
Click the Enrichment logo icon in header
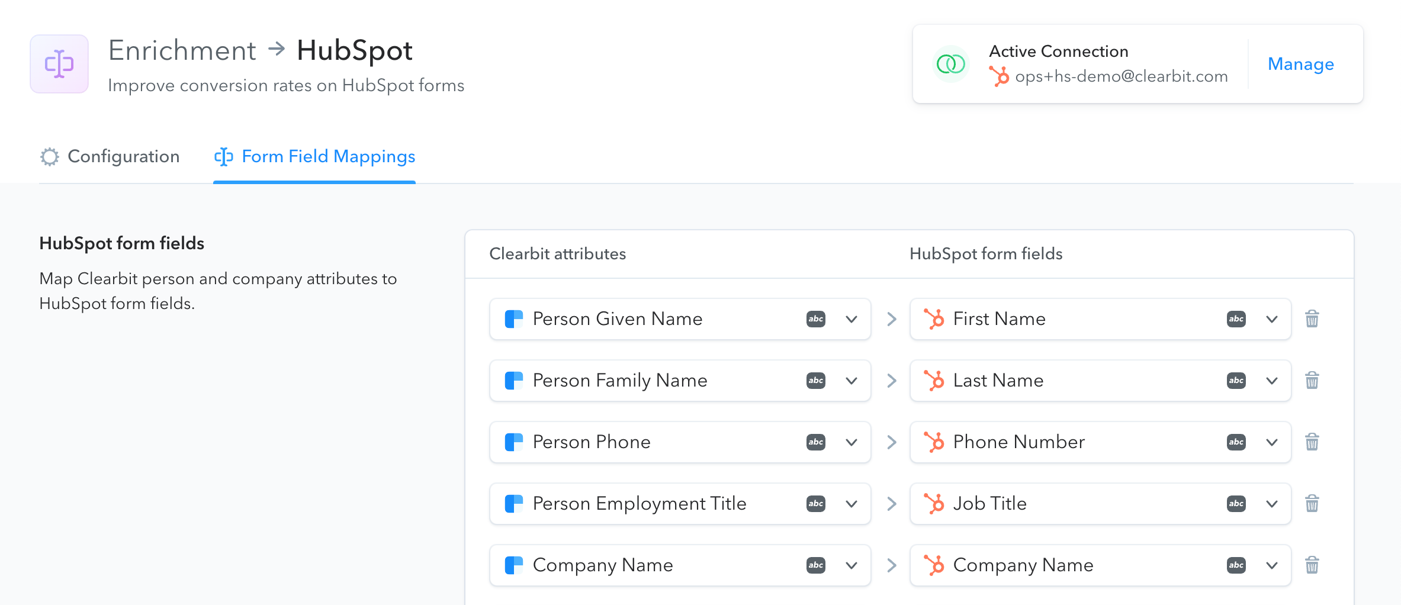(x=59, y=64)
